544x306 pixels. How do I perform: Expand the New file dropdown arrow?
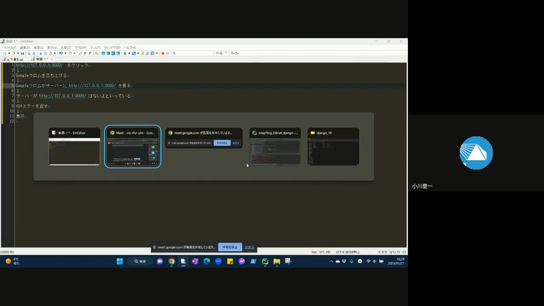(9, 53)
